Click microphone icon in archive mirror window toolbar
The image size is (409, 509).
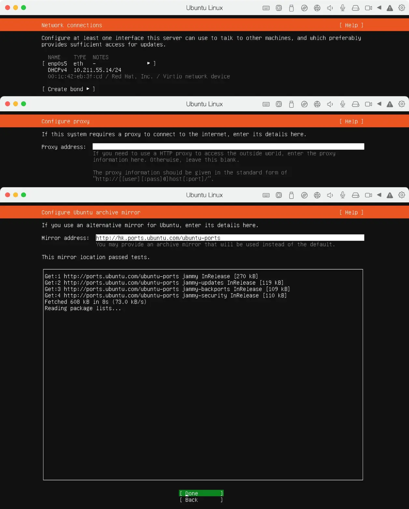click(x=343, y=195)
